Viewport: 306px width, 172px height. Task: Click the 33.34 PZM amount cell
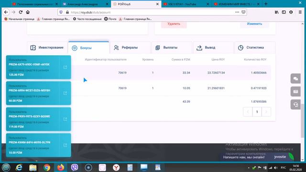pyautogui.click(x=186, y=73)
